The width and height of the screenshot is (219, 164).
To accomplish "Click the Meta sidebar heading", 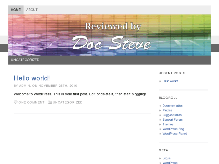I will (163, 150).
